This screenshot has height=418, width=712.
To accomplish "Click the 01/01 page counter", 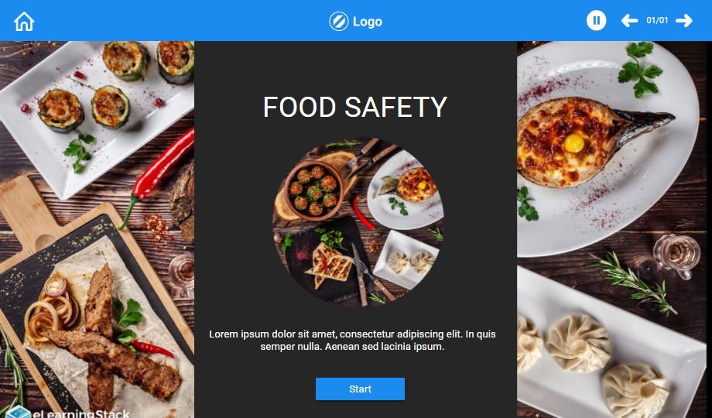I will point(657,20).
